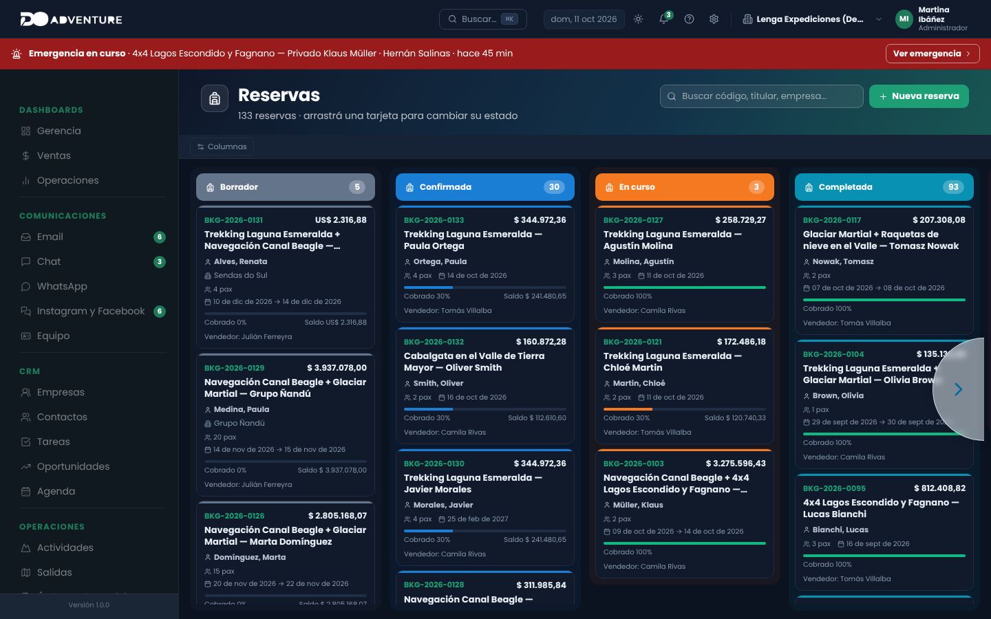
Task: Click the global Buscar search box
Action: pyautogui.click(x=483, y=19)
